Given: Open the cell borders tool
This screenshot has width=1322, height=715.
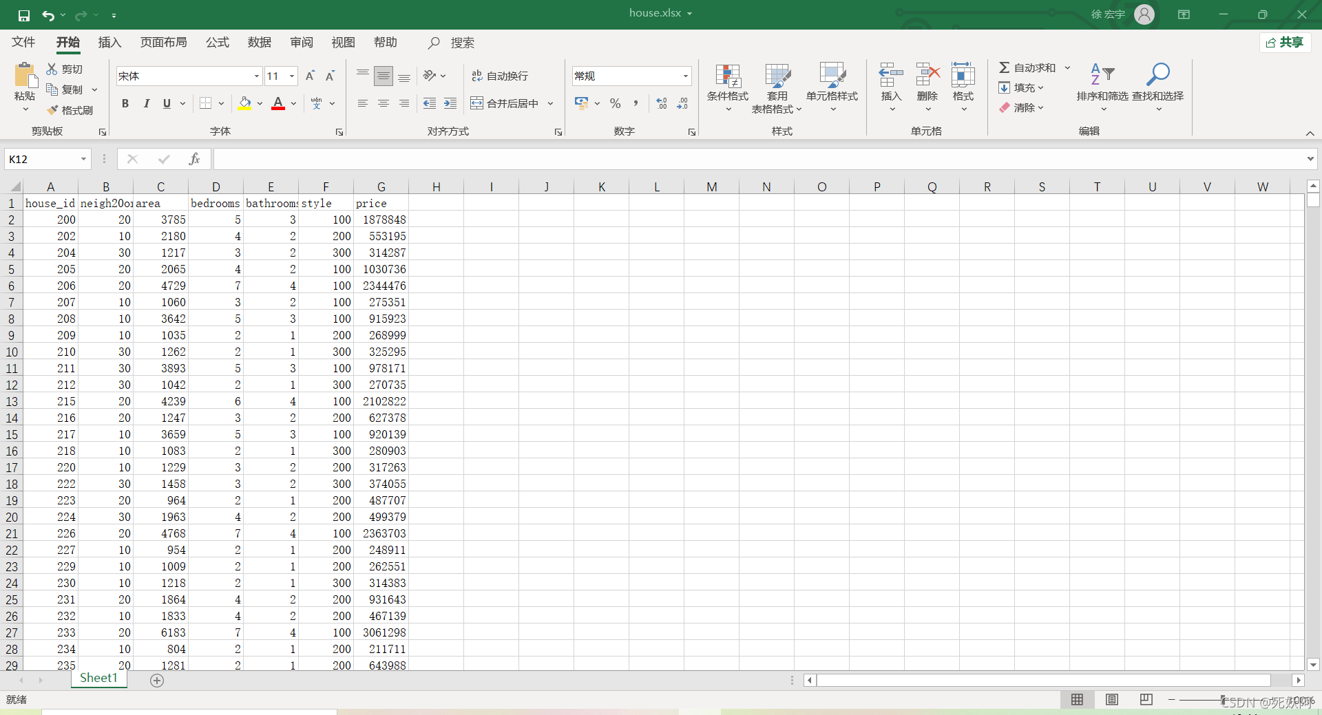Looking at the screenshot, I should 205,103.
